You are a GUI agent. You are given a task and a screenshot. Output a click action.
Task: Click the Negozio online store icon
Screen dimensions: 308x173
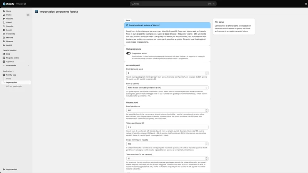coord(4,58)
